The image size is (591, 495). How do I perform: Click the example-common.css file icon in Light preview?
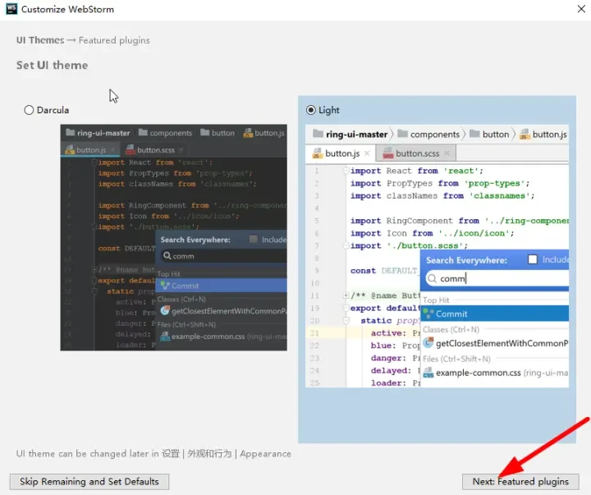(x=428, y=373)
